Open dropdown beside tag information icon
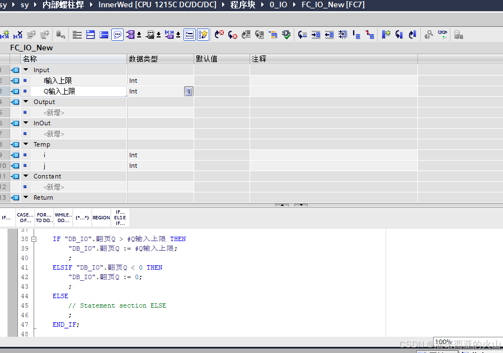 [x=158, y=35]
